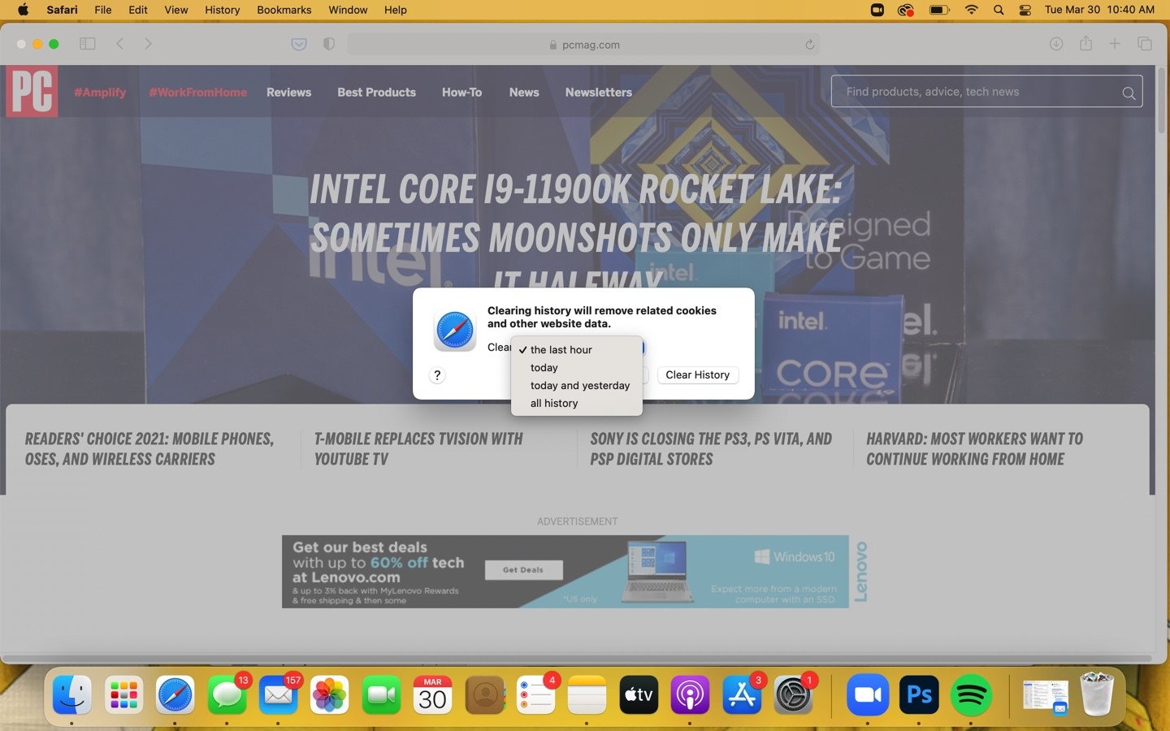The width and height of the screenshot is (1170, 731).
Task: Reload the pcmag.com page
Action: click(x=810, y=45)
